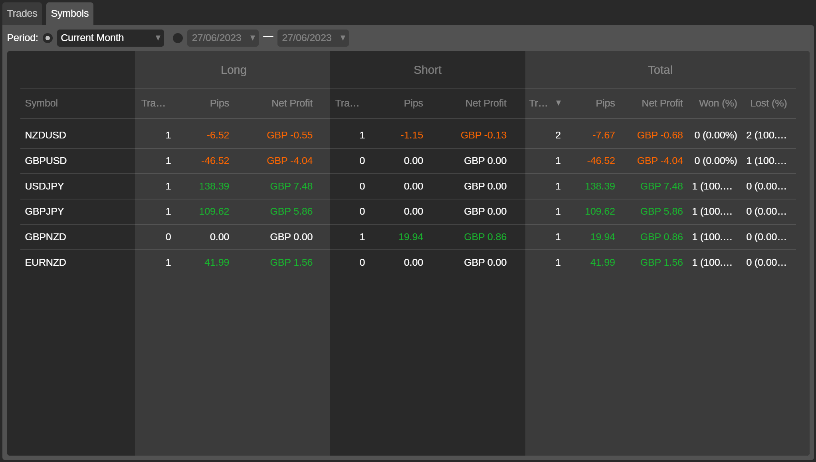816x462 pixels.
Task: Click the Short Pips column header
Action: (x=413, y=103)
